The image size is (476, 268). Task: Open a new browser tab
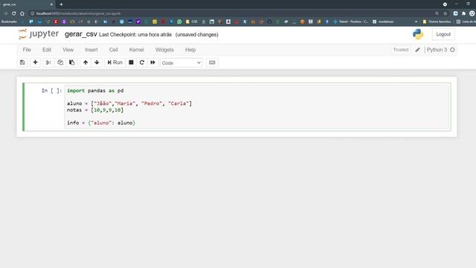point(61,4)
